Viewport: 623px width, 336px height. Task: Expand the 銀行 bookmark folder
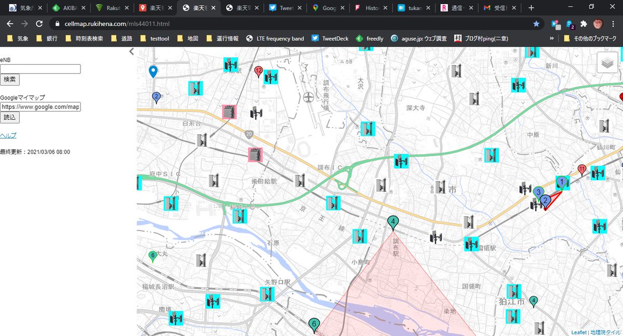click(47, 38)
